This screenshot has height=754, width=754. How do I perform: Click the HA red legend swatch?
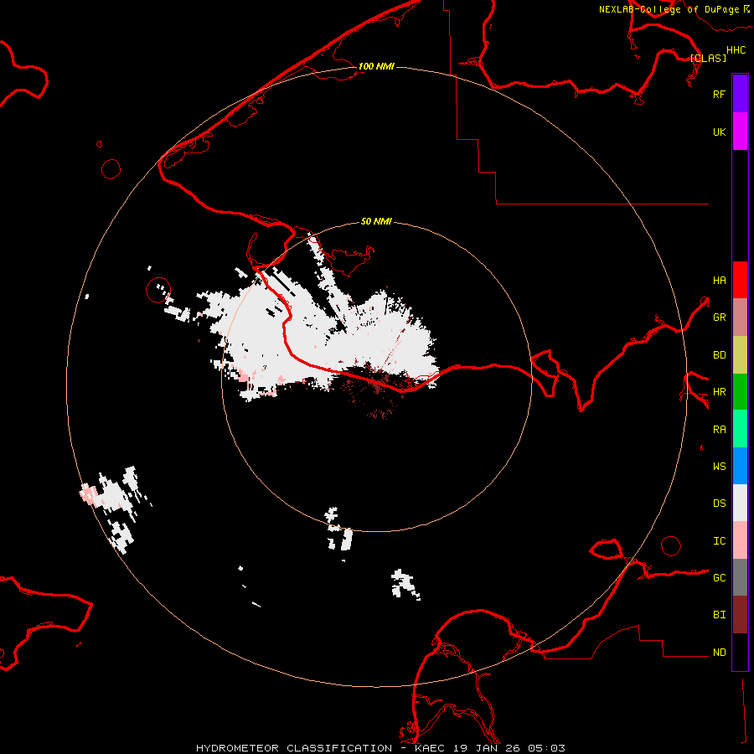pos(740,280)
